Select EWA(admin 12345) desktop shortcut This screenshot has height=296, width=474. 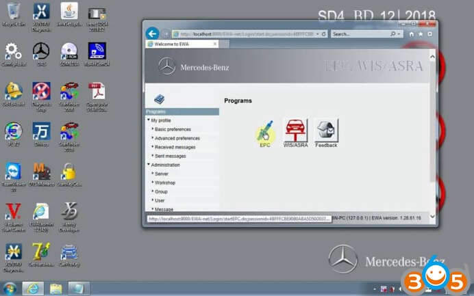pos(41,217)
